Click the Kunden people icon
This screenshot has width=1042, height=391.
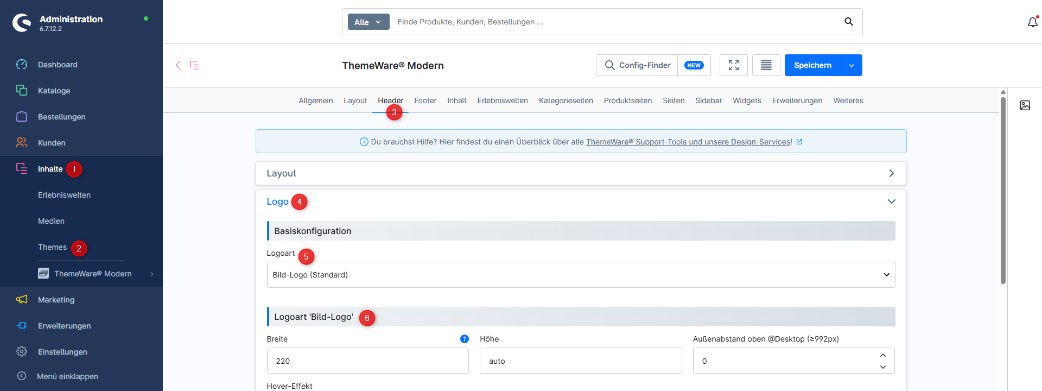tap(22, 143)
